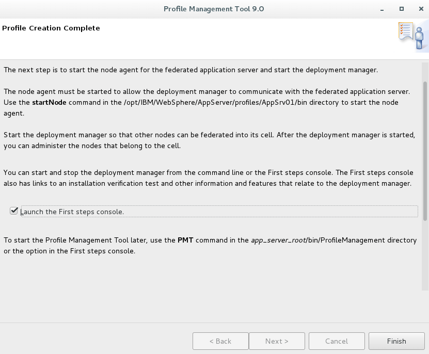Click the 'Profile Management Tool 9.0' title bar
429x354 pixels.
point(214,9)
